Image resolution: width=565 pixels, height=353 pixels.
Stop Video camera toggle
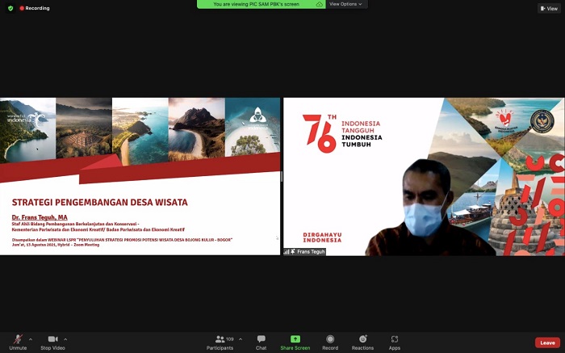tap(52, 341)
